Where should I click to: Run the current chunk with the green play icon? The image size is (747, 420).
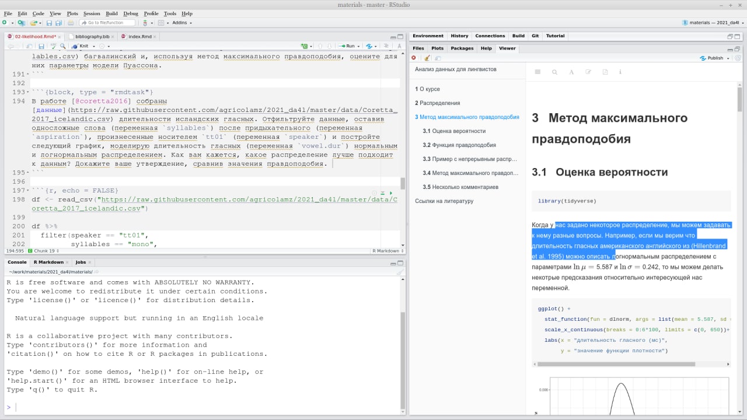click(x=390, y=193)
